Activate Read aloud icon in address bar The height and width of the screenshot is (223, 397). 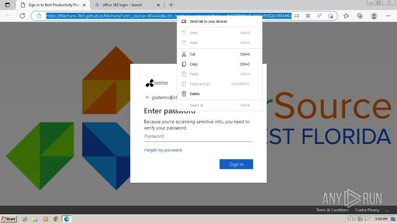coord(319,16)
